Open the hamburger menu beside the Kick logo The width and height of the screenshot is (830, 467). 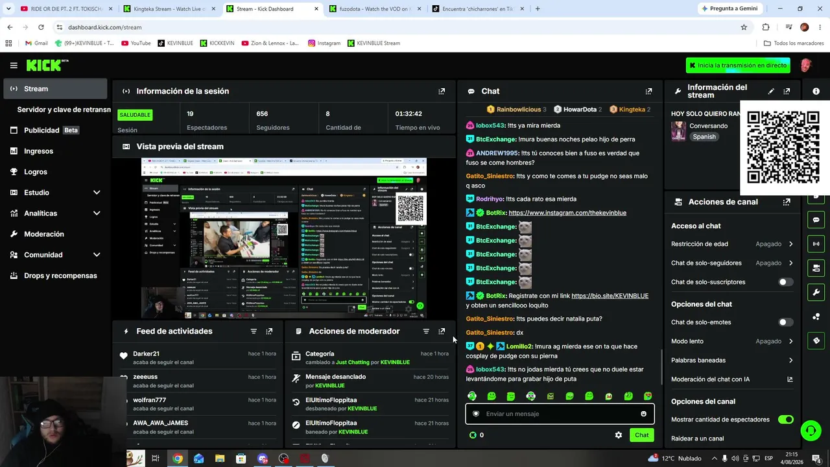click(14, 66)
